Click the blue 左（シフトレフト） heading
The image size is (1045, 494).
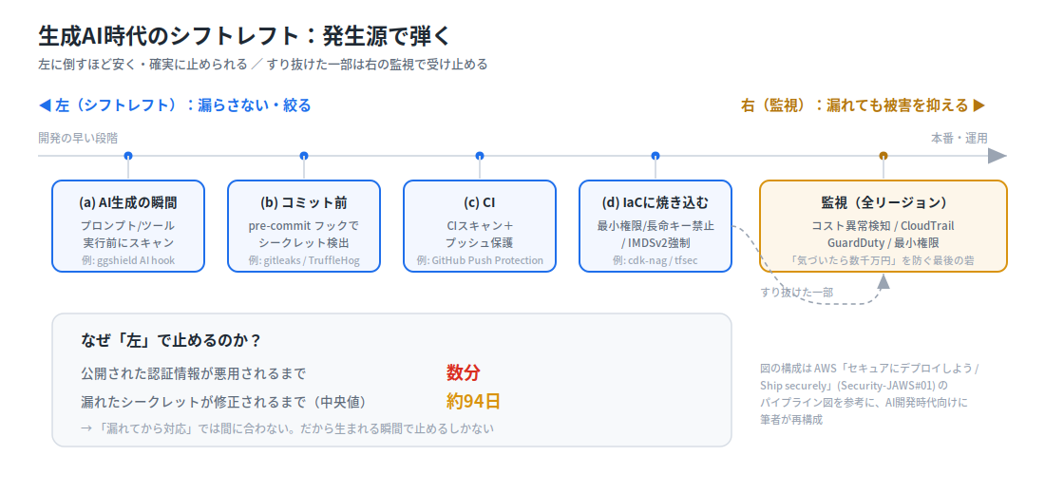(x=175, y=105)
